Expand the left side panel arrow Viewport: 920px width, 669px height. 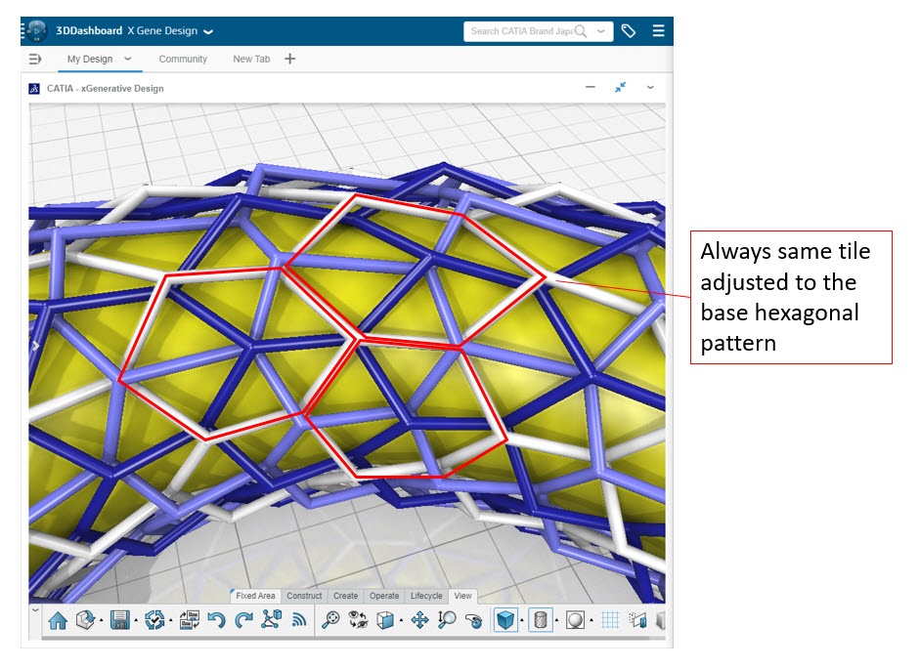tap(36, 346)
